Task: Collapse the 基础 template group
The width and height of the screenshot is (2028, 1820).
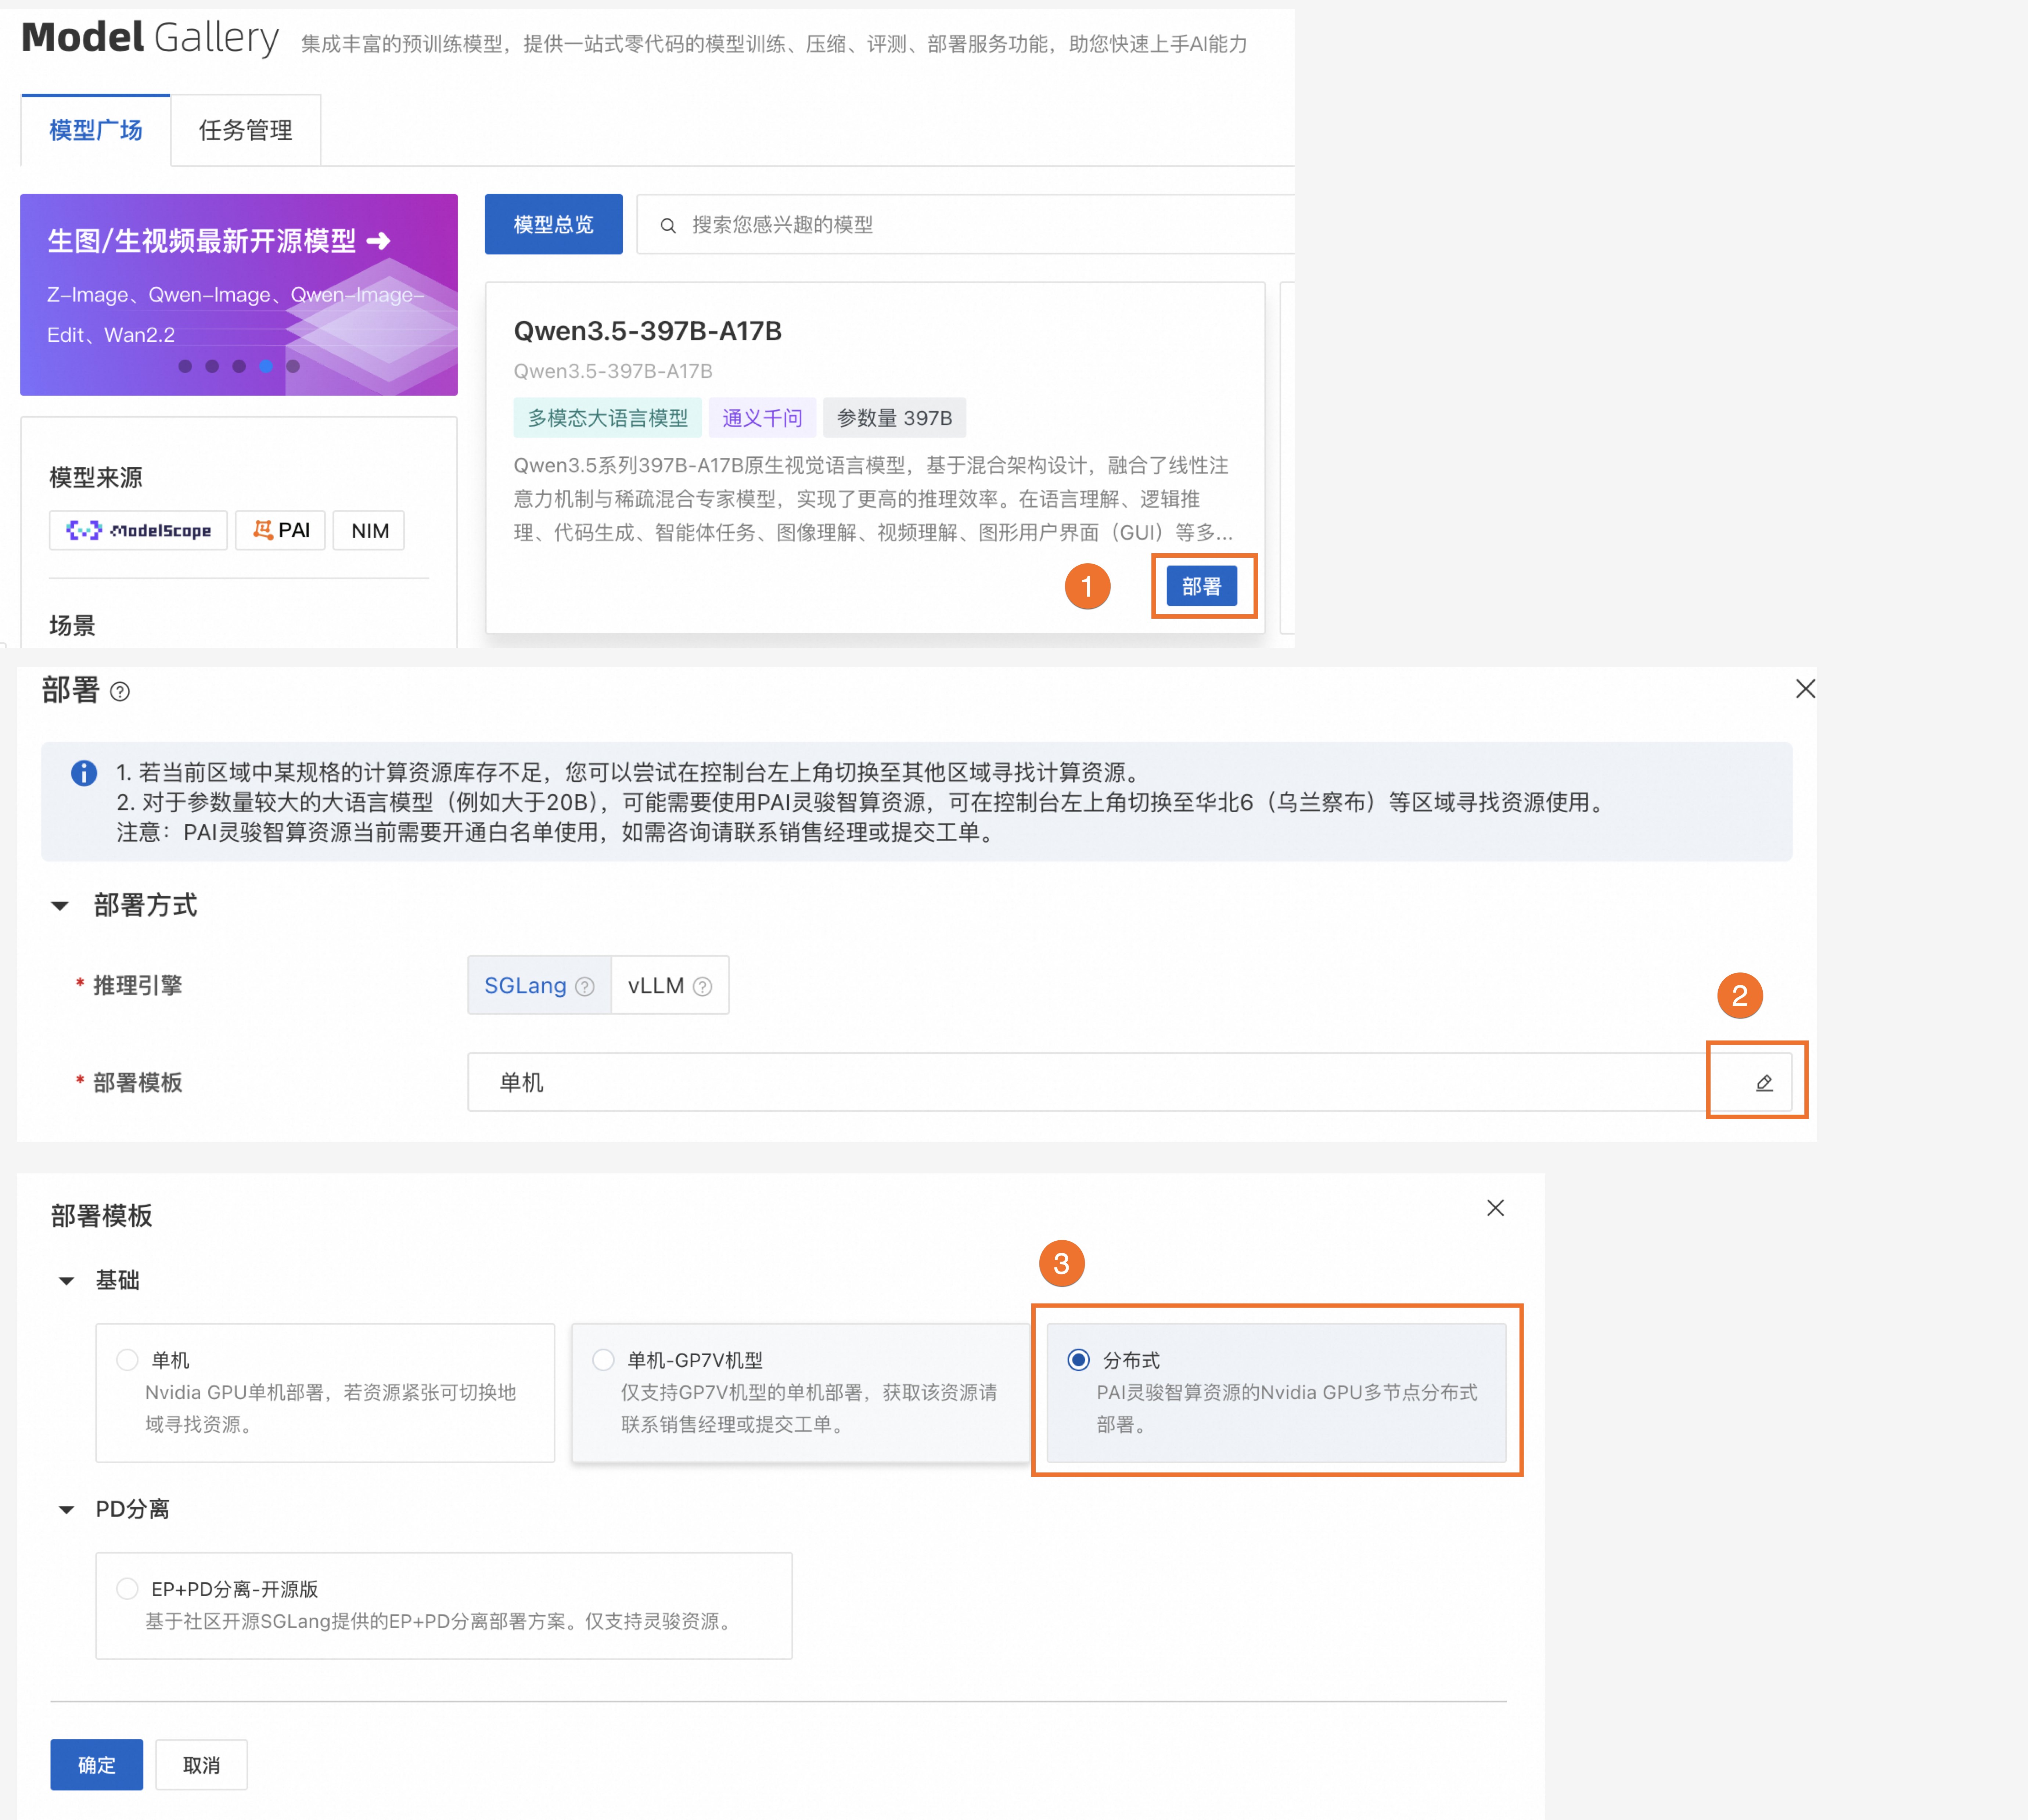Action: 67,1281
